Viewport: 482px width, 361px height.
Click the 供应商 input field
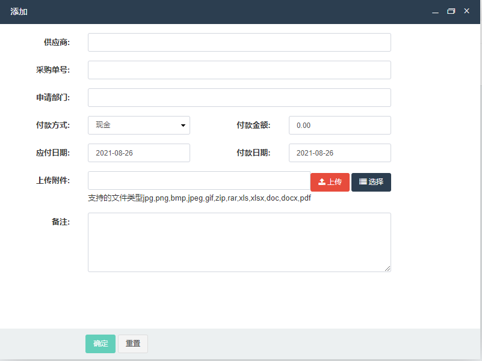coord(239,43)
